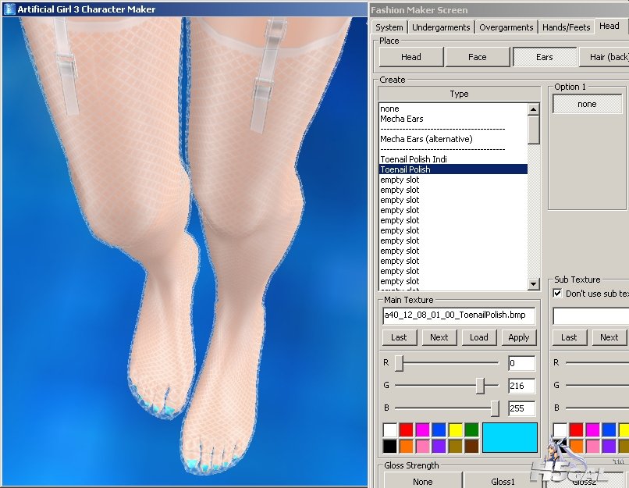Screen dimensions: 629x488
Task: Click Sub Texture Next button
Action: pos(609,337)
